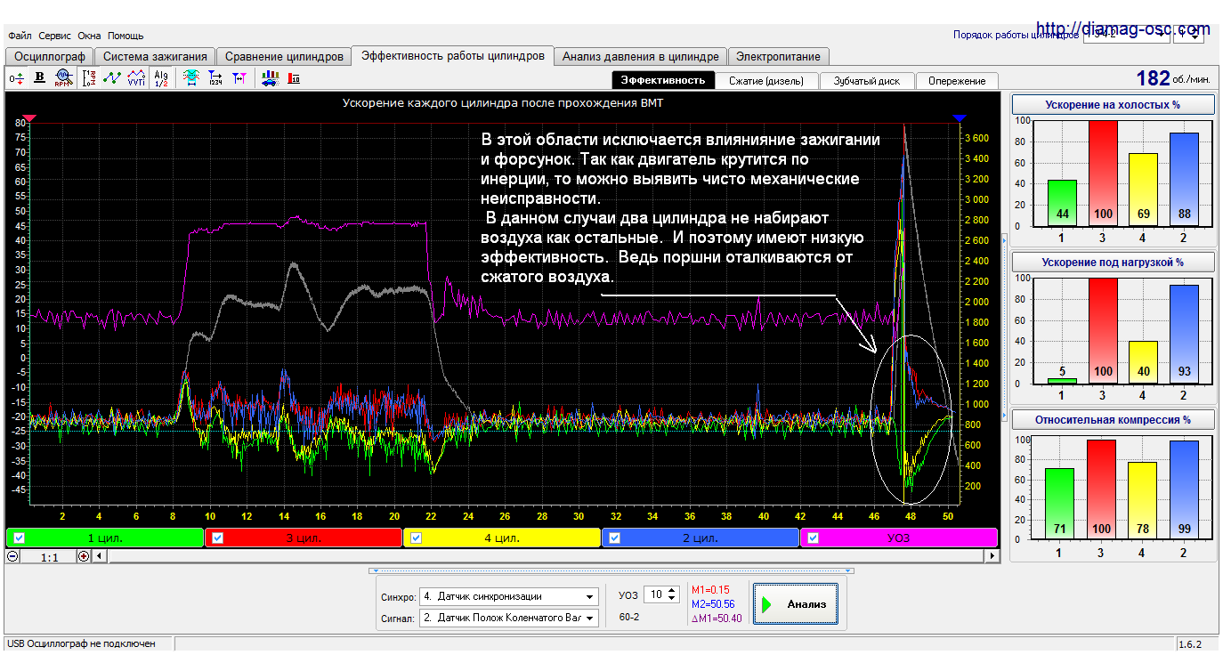
Task: Select the Эффективность работы цилиндров tab
Action: point(453,55)
